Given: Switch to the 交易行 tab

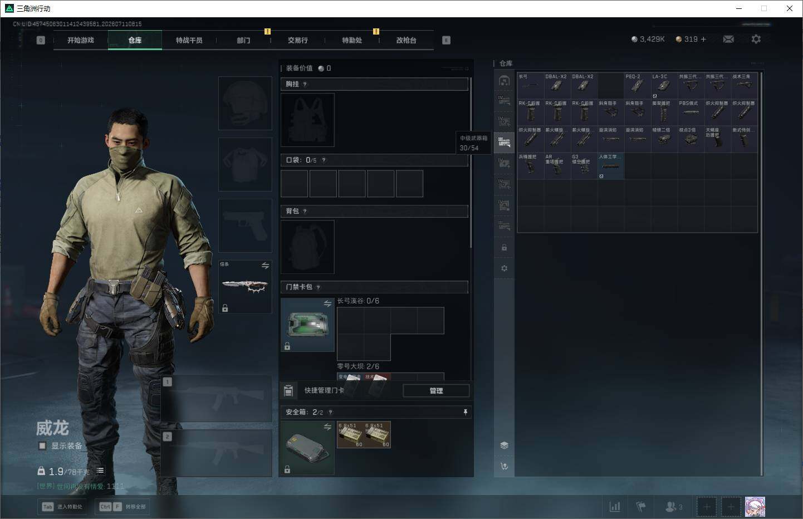Looking at the screenshot, I should [x=298, y=40].
